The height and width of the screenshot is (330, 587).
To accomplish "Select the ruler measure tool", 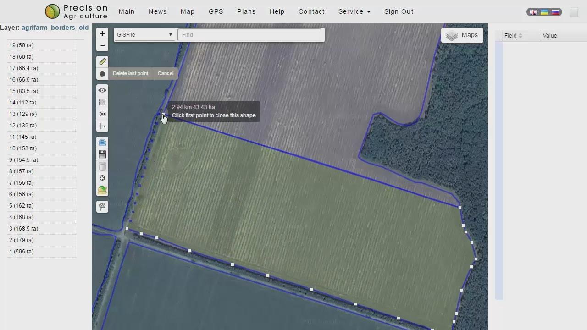I will (x=102, y=62).
